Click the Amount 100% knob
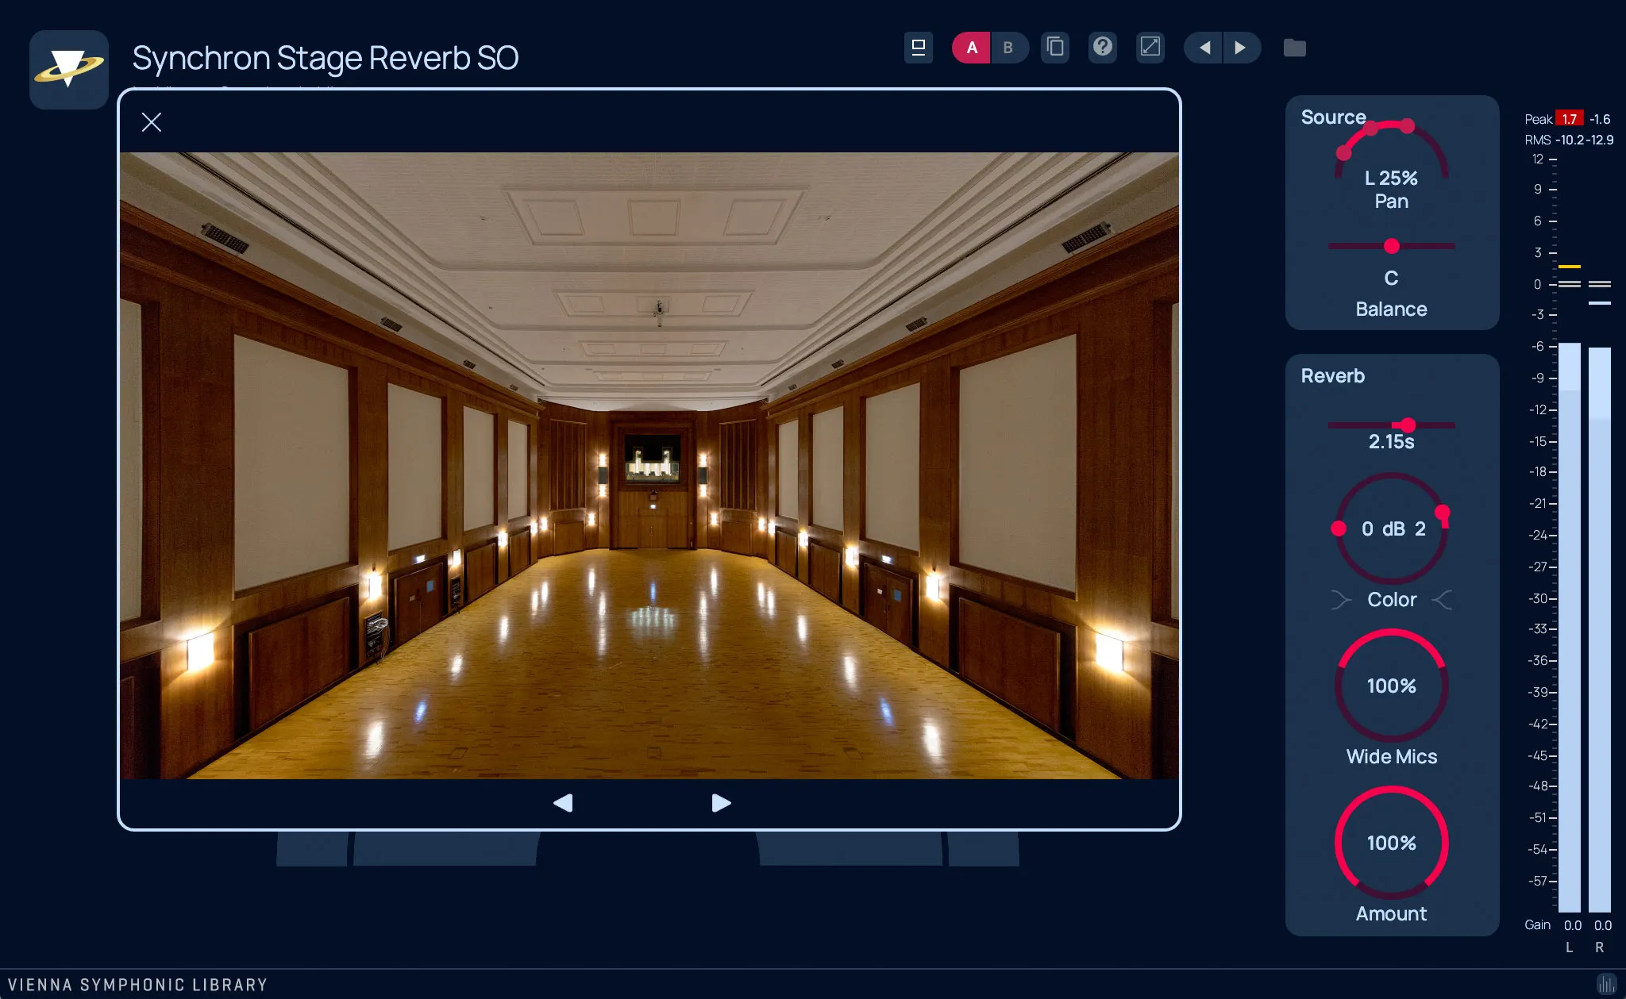1626x999 pixels. (1392, 843)
